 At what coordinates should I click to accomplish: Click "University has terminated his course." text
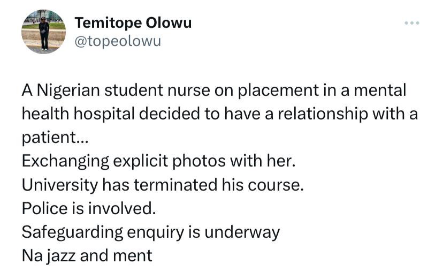tap(163, 185)
